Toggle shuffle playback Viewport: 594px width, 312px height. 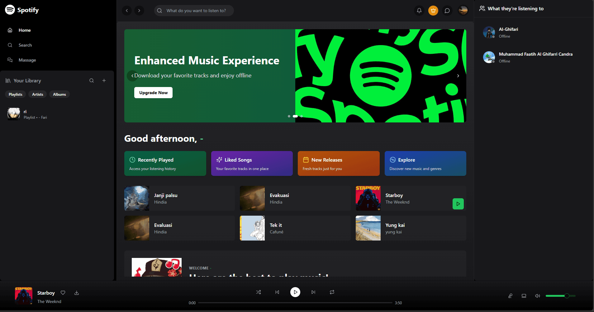pyautogui.click(x=259, y=292)
